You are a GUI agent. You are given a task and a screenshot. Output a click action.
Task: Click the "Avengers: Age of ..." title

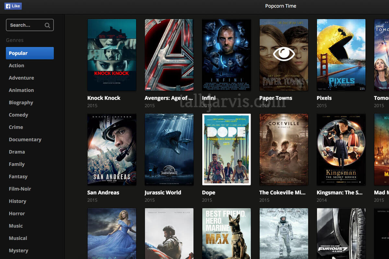coord(169,98)
